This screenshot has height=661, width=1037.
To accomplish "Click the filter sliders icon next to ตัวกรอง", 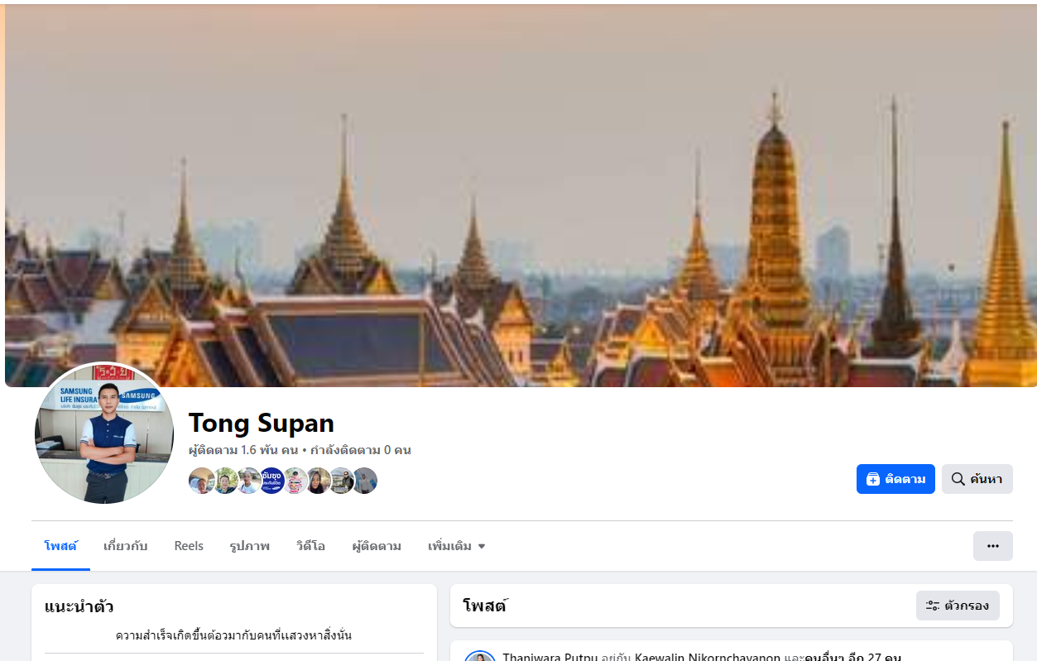I will (x=933, y=606).
